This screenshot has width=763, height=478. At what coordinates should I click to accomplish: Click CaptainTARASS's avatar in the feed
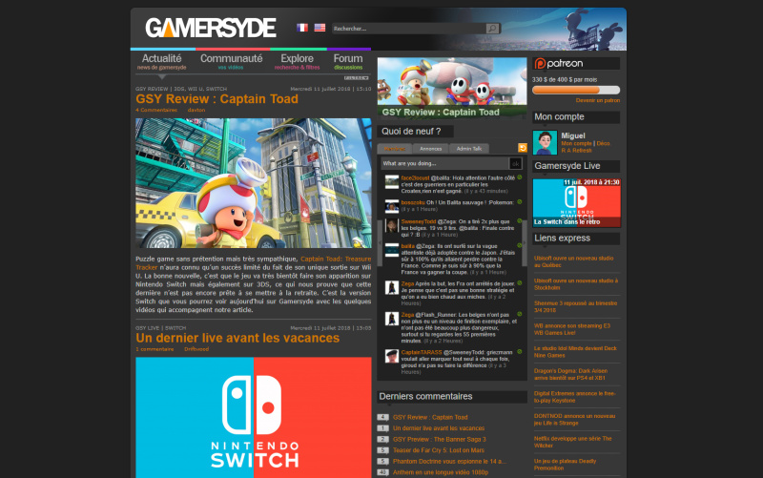click(392, 356)
